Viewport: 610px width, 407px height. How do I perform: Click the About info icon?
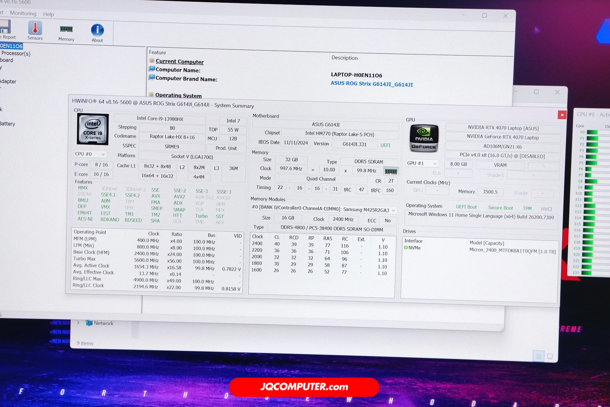(97, 31)
